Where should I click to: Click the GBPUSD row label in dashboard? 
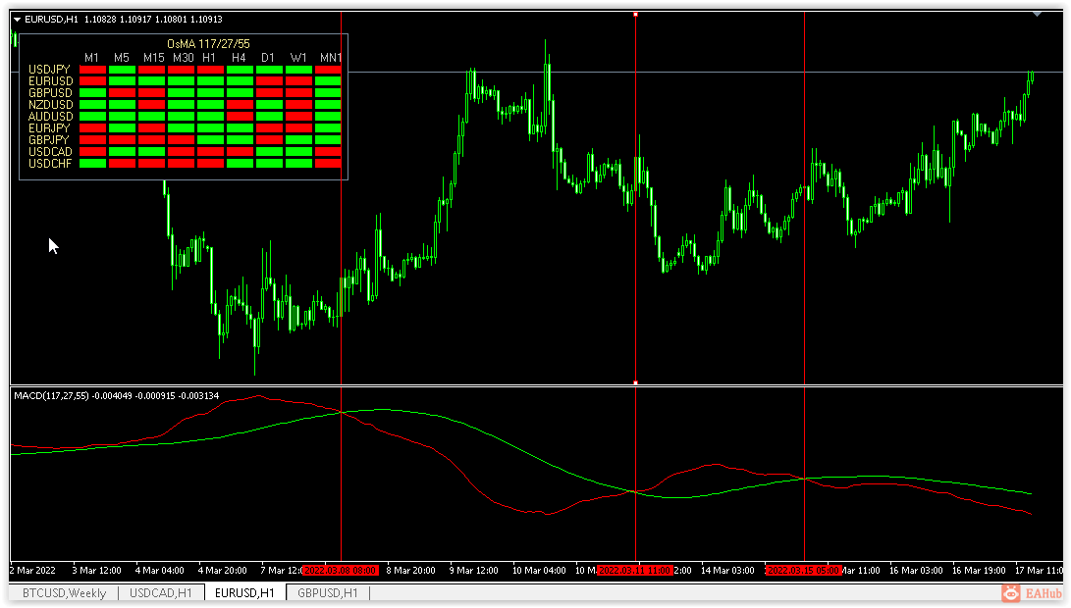tap(50, 93)
